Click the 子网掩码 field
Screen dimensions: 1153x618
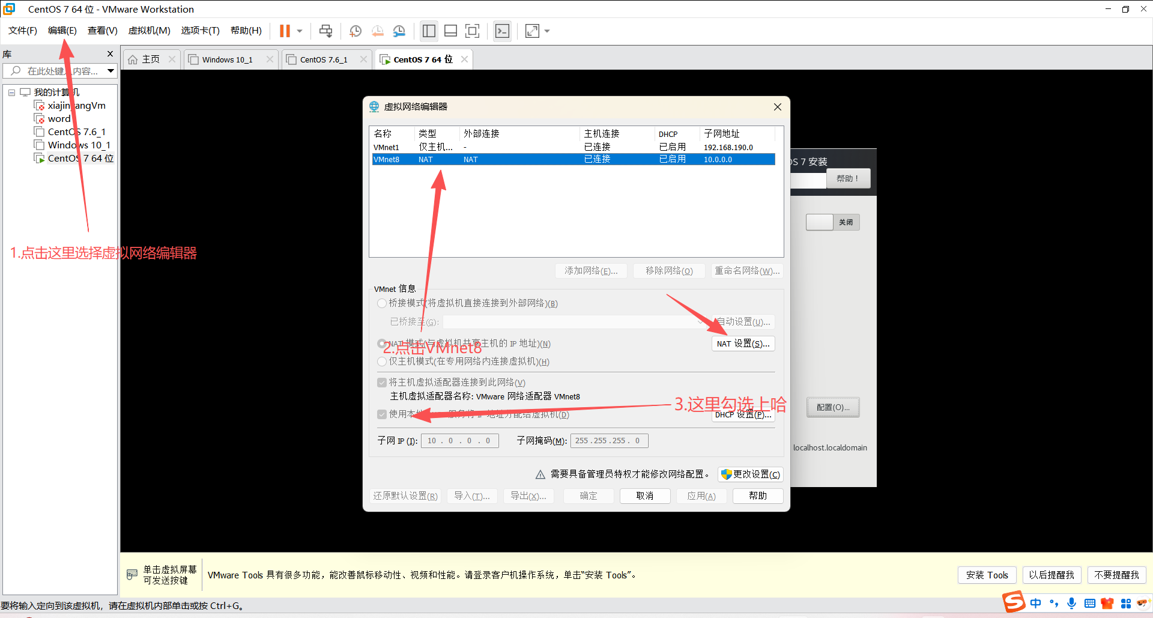click(609, 441)
